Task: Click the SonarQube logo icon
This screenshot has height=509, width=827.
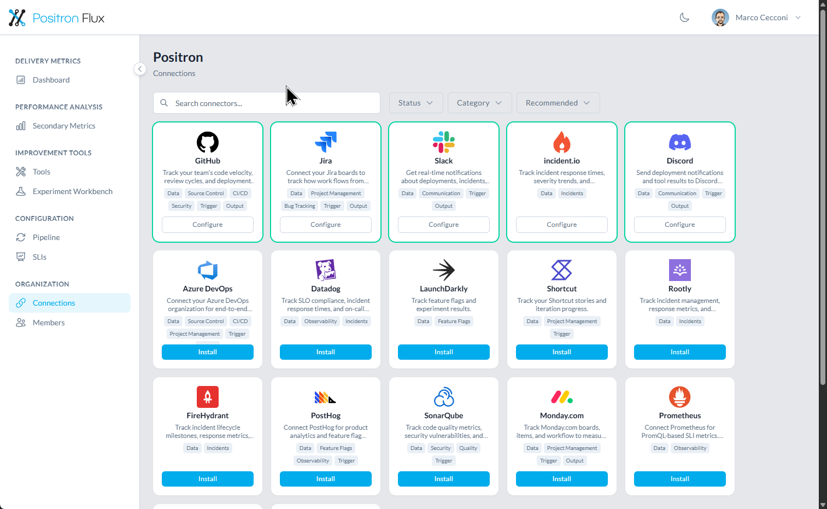Action: coord(444,397)
